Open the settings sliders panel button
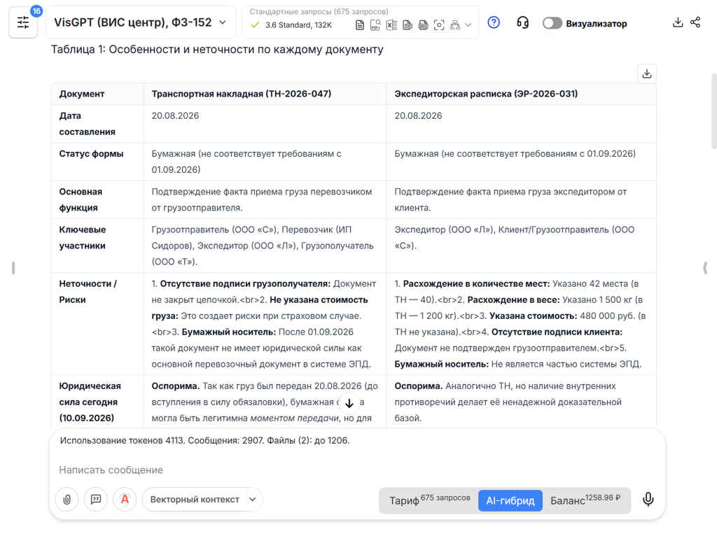 pos(23,22)
